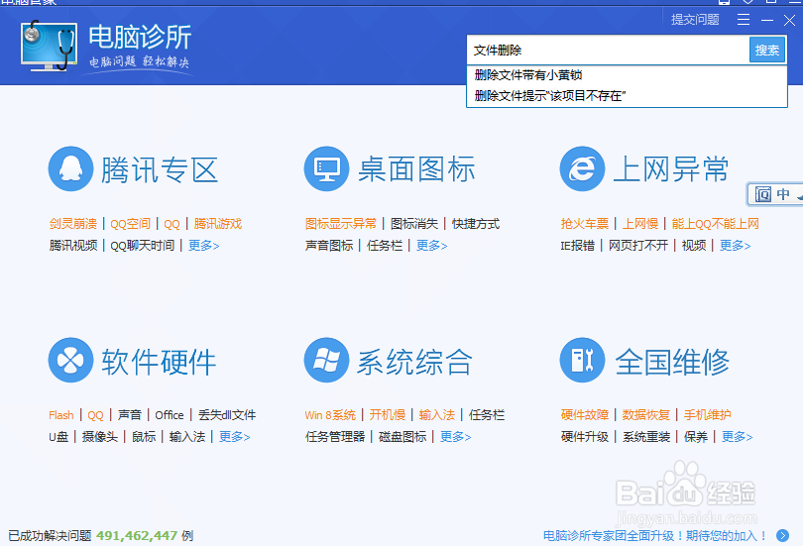Open the 桌面图标 monitor icon
This screenshot has height=546, width=803.
click(x=326, y=168)
